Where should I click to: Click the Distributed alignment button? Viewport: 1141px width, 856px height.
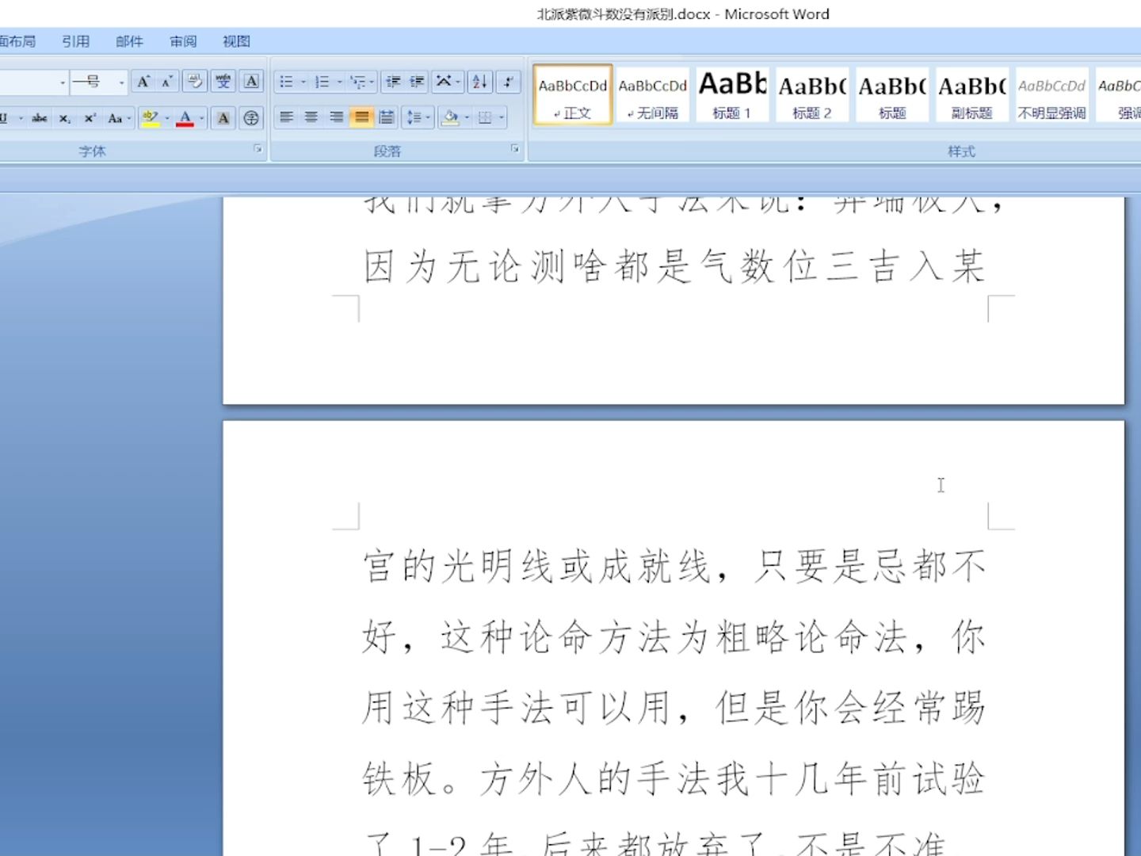387,118
